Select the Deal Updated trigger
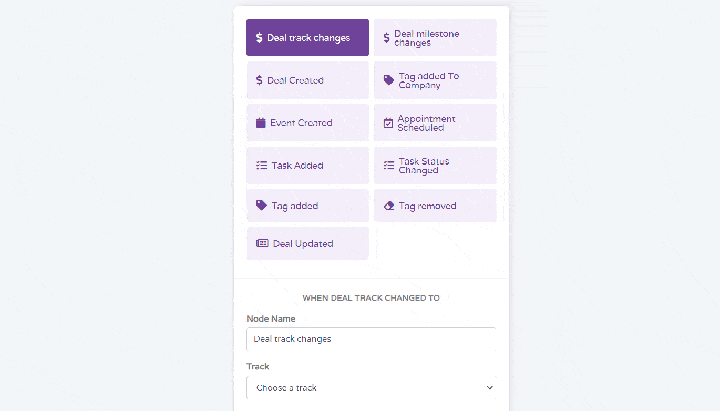This screenshot has height=411, width=720. (x=307, y=243)
